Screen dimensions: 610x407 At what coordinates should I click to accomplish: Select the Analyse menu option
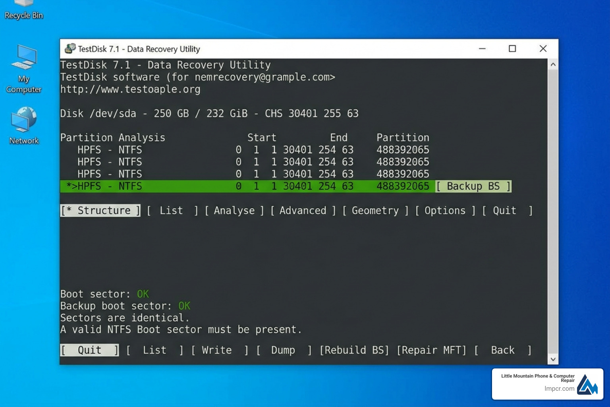pos(234,211)
